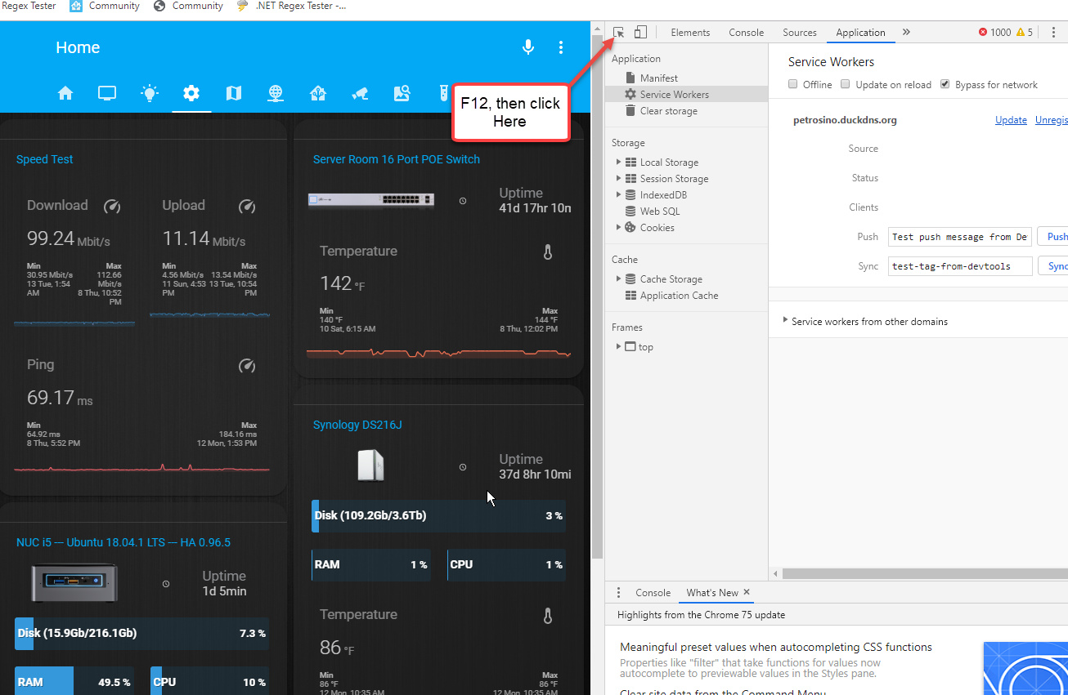The height and width of the screenshot is (695, 1068).
Task: Open the test tube view icon
Action: 442,93
